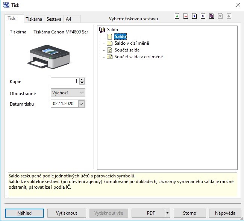Click the Saldo root book node
The height and width of the screenshot is (221, 244).
112,30
